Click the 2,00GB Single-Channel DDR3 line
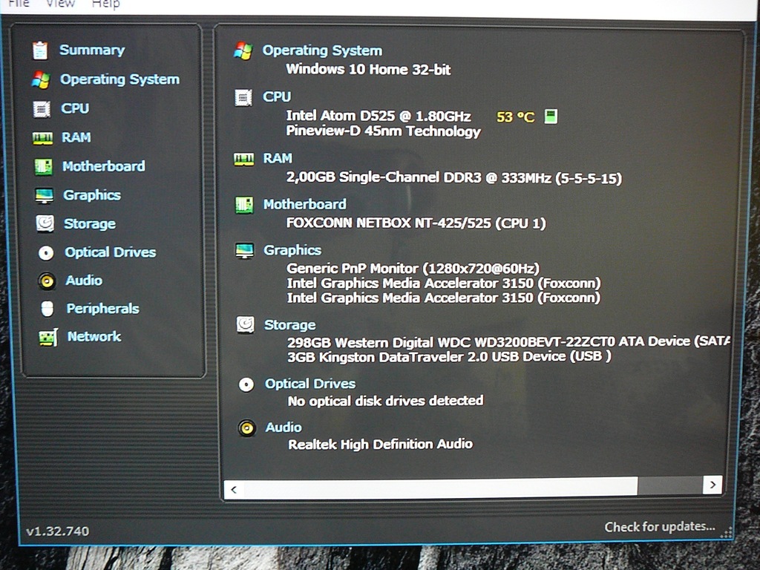 (454, 178)
